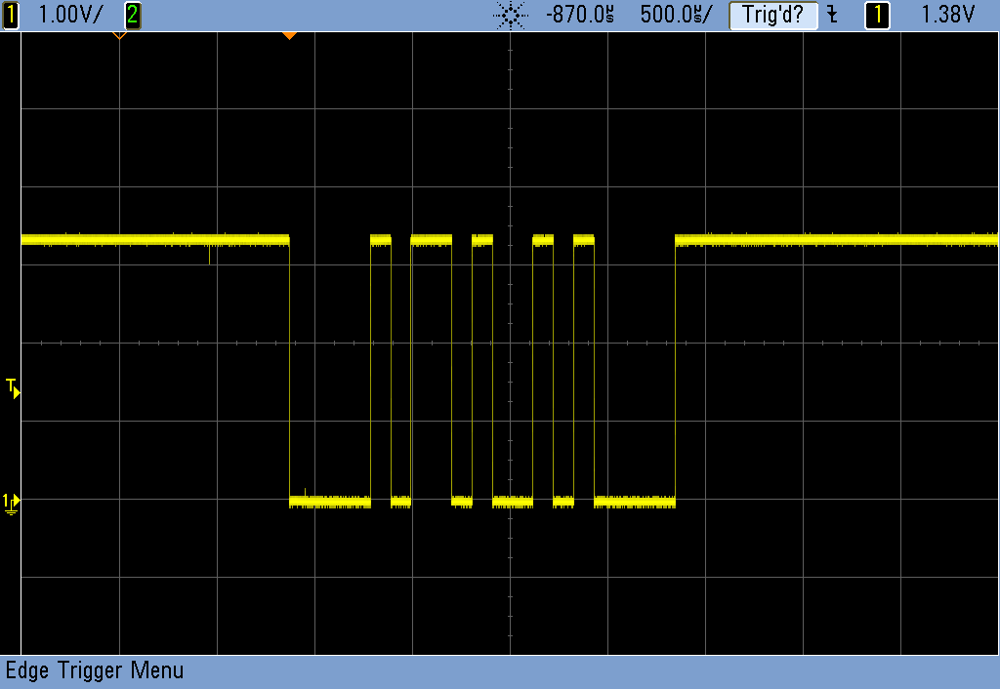Click the Trig'd? status box
The width and height of the screenshot is (1000, 689).
(x=772, y=15)
